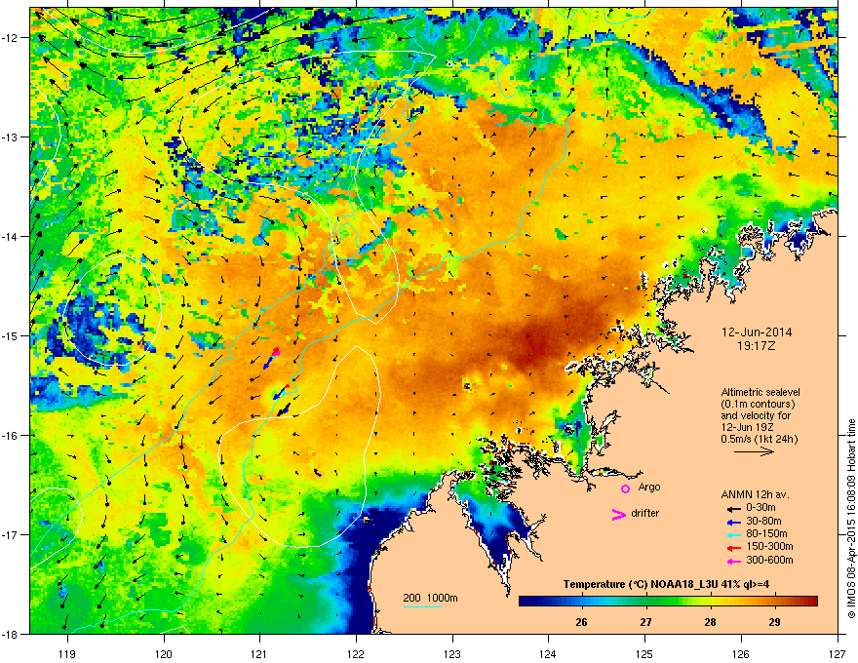858x663 pixels.
Task: Click the latitude axis label -13
Action: tap(11, 136)
